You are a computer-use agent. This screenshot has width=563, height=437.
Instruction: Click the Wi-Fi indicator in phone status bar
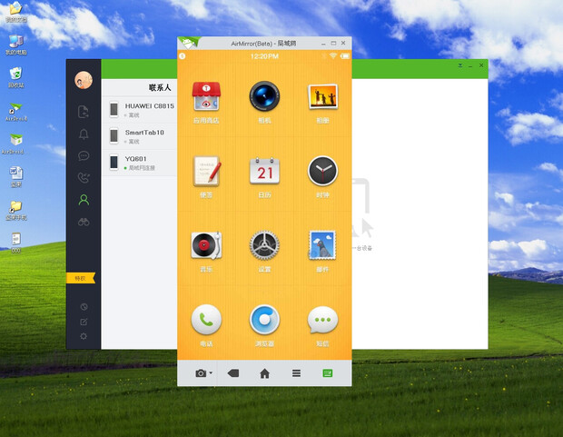[x=333, y=55]
